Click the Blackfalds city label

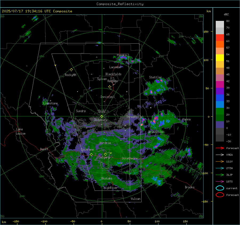113,74
